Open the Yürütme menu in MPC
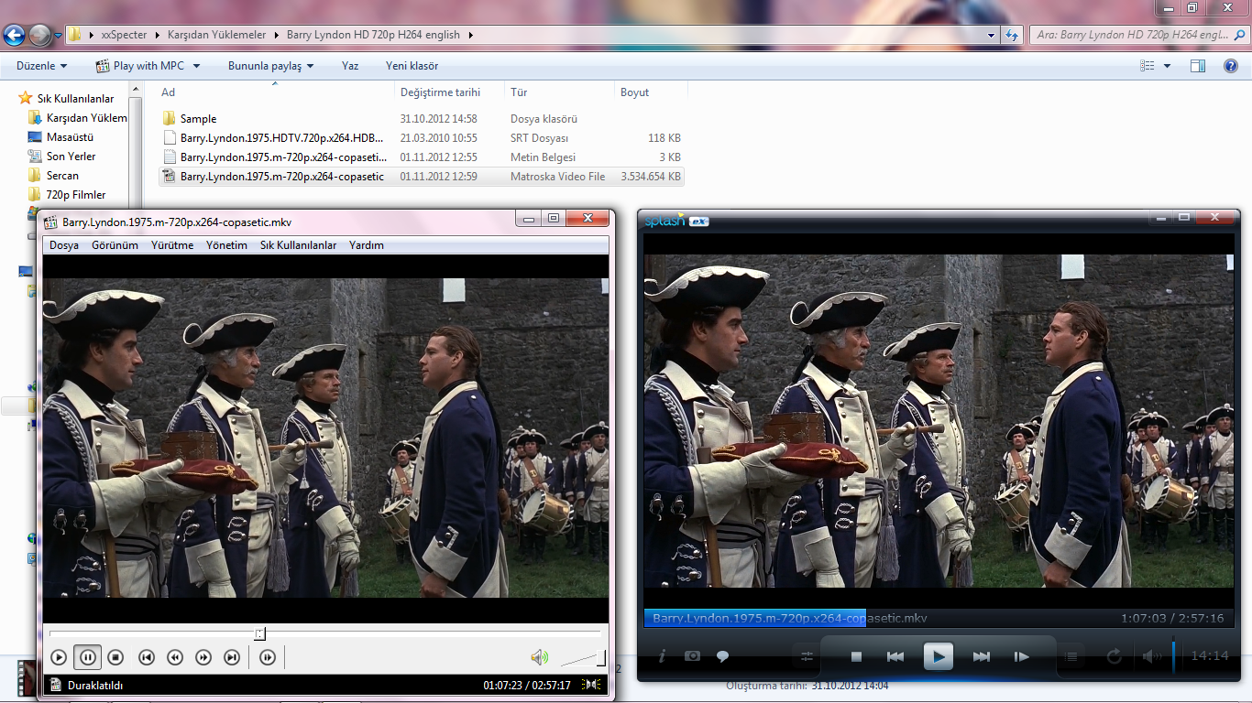Screen dimensions: 1252x703 coord(172,245)
